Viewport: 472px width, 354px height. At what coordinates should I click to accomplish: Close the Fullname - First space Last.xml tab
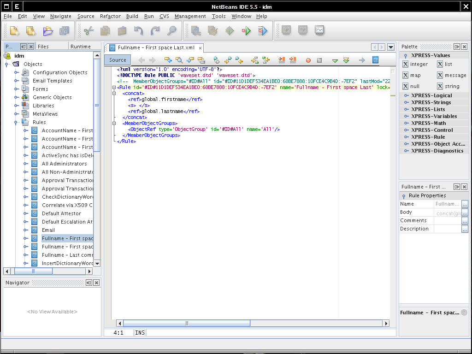[x=200, y=48]
